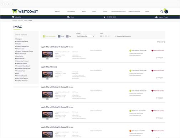Open the Retail menu item
This screenshot has width=180, height=138.
147,11
